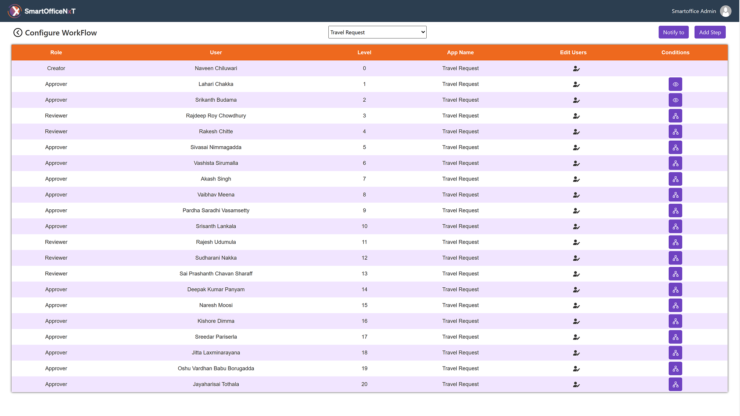This screenshot has width=740, height=416.
Task: Edit users icon for Vaibhav Meena
Action: pos(576,195)
